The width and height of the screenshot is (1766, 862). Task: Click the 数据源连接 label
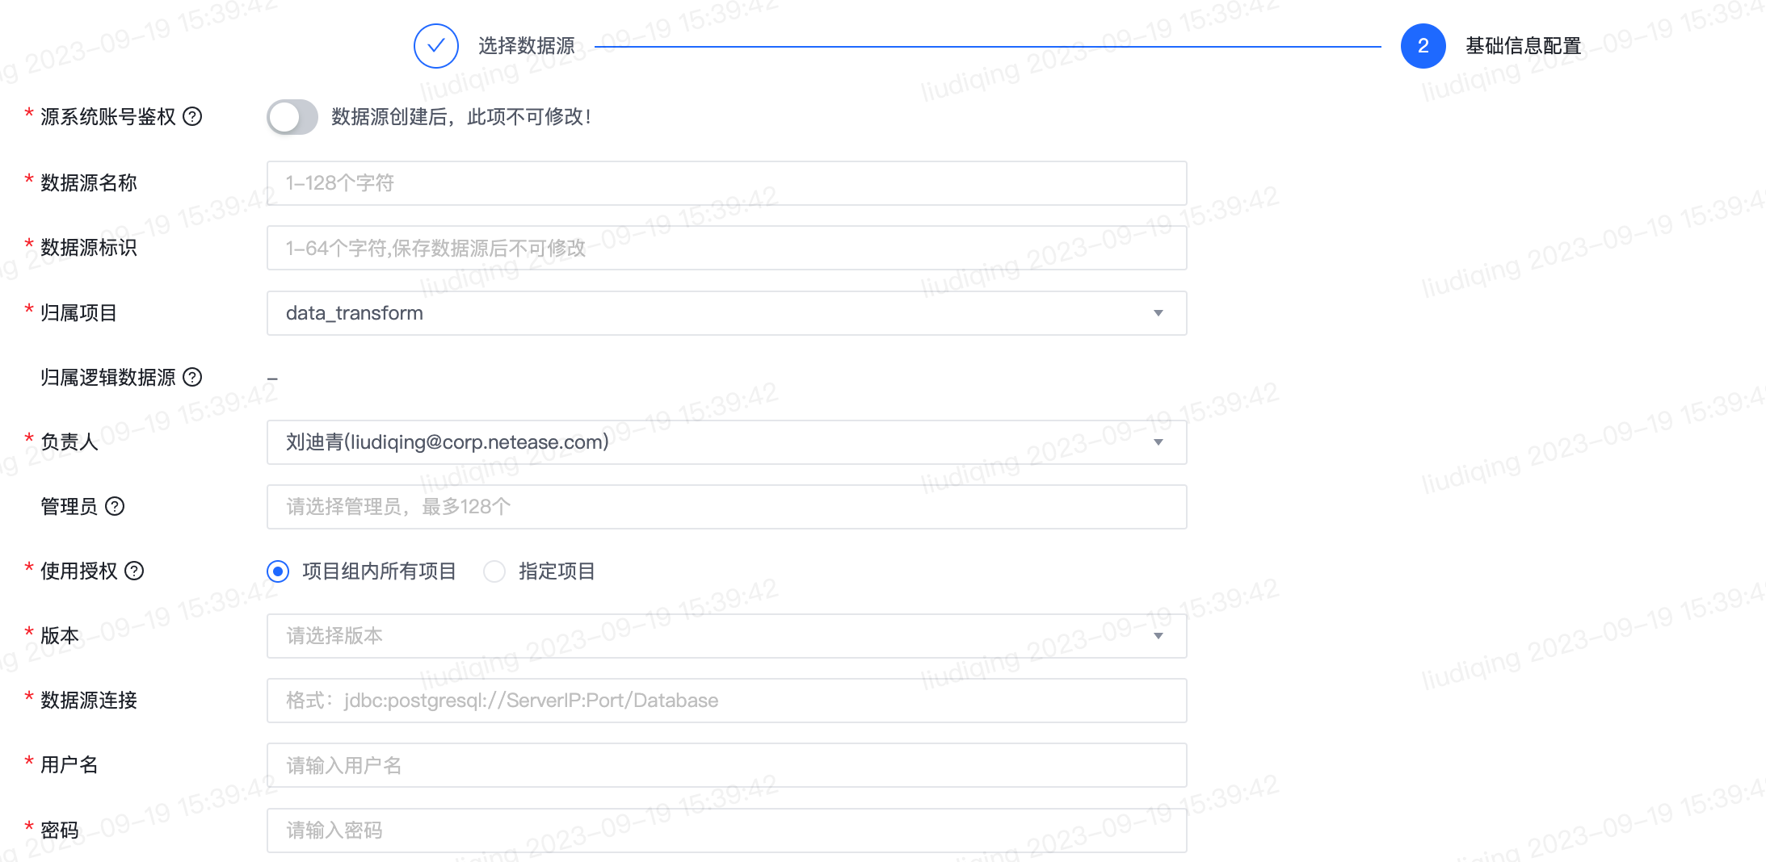coord(89,700)
